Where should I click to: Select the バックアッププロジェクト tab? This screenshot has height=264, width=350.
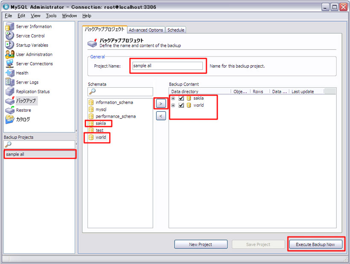point(105,29)
